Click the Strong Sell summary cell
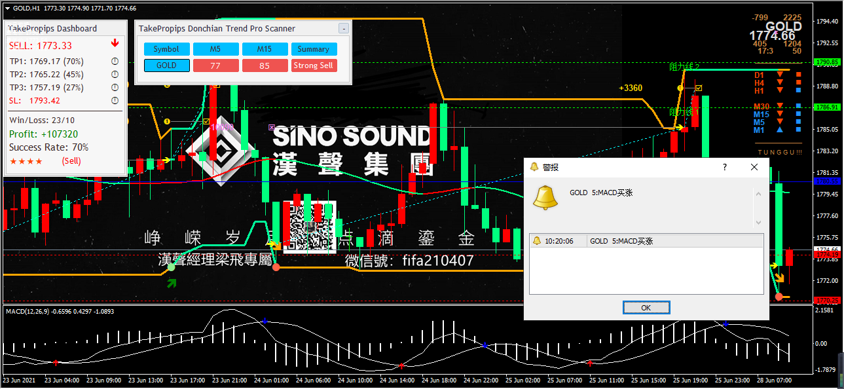 pos(314,65)
